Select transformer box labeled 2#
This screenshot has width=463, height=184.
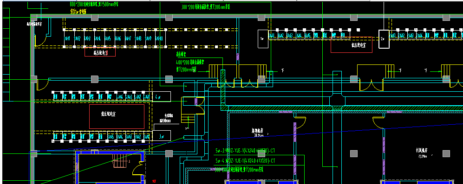click(x=384, y=38)
